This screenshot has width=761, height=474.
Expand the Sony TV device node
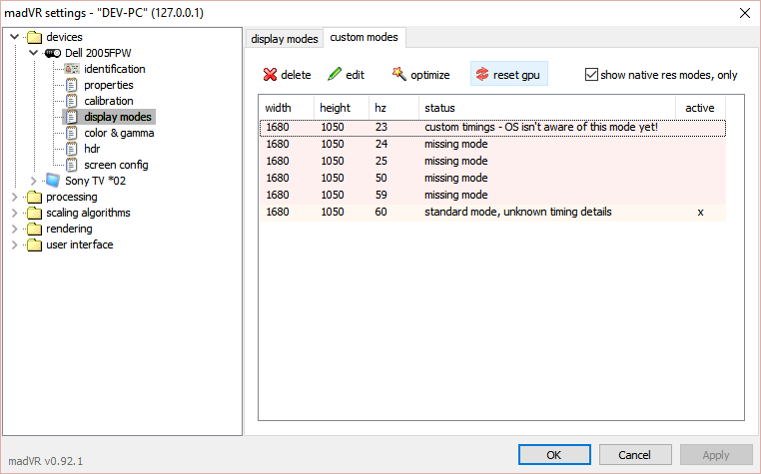34,181
